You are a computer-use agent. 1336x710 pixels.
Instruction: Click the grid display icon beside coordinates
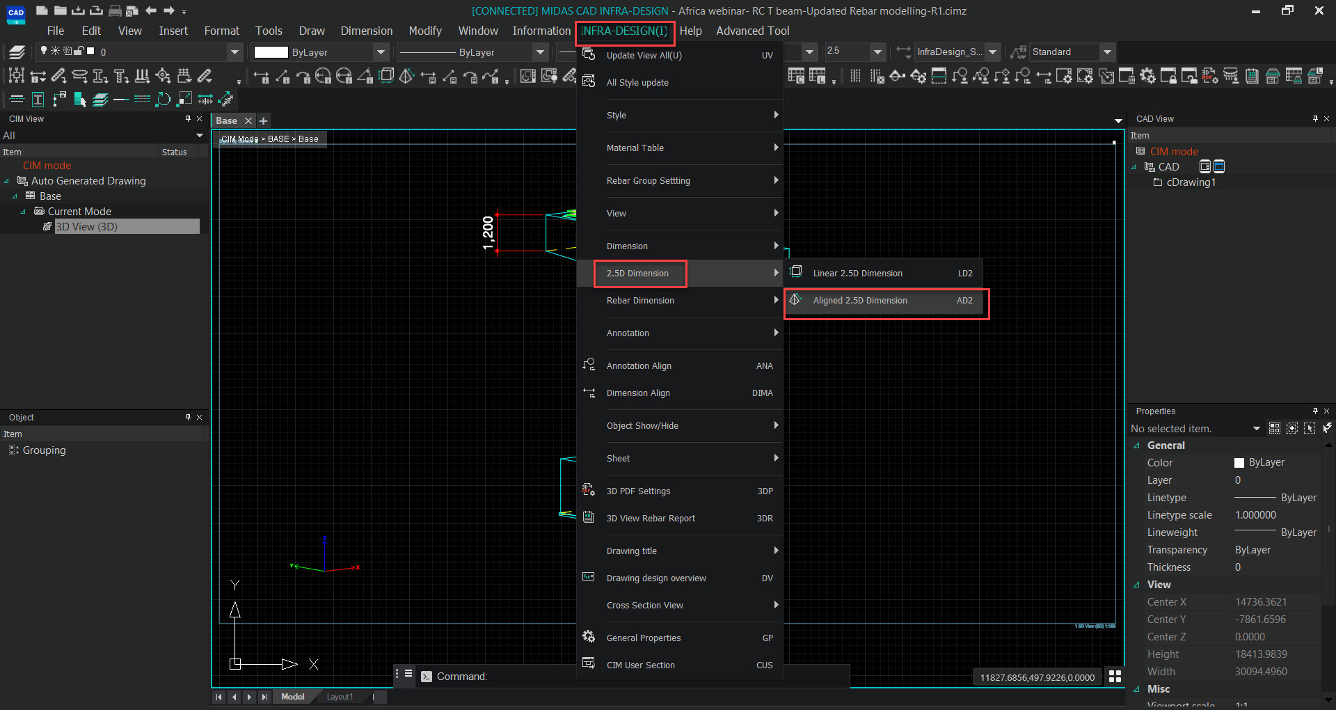coord(1115,677)
